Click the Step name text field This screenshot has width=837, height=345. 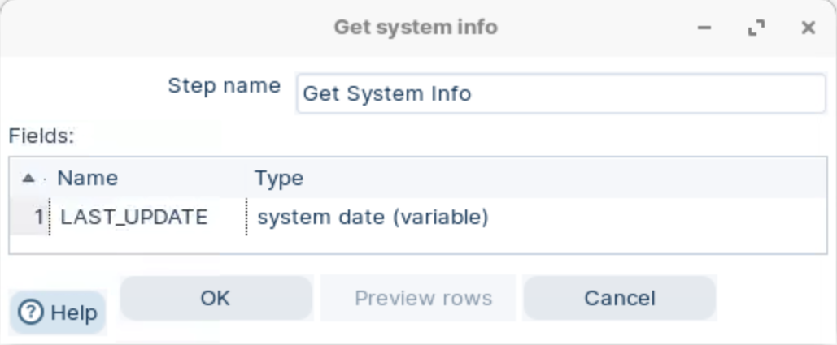tap(560, 93)
